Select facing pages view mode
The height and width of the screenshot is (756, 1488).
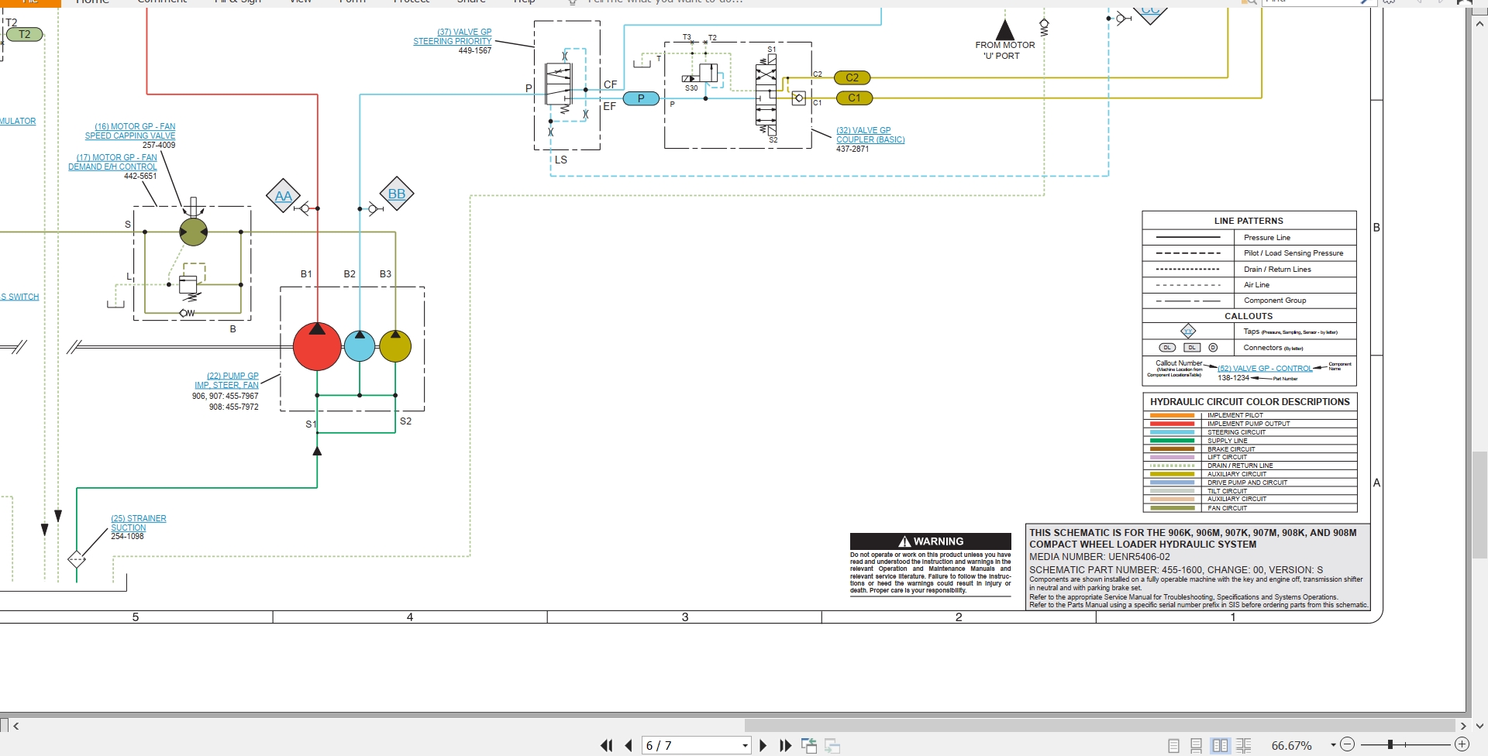1220,745
